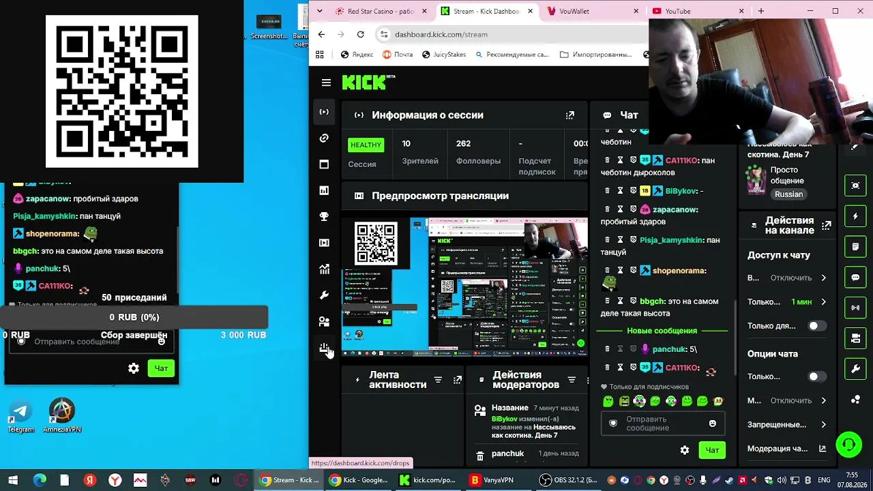Delete the bbgch message in dashboard chat
Screen dimensions: 873x491
pyautogui.click(x=607, y=301)
